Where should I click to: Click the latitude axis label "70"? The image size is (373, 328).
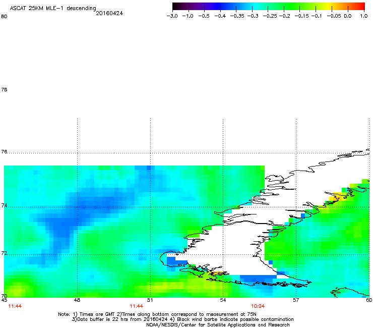[x=4, y=296]
